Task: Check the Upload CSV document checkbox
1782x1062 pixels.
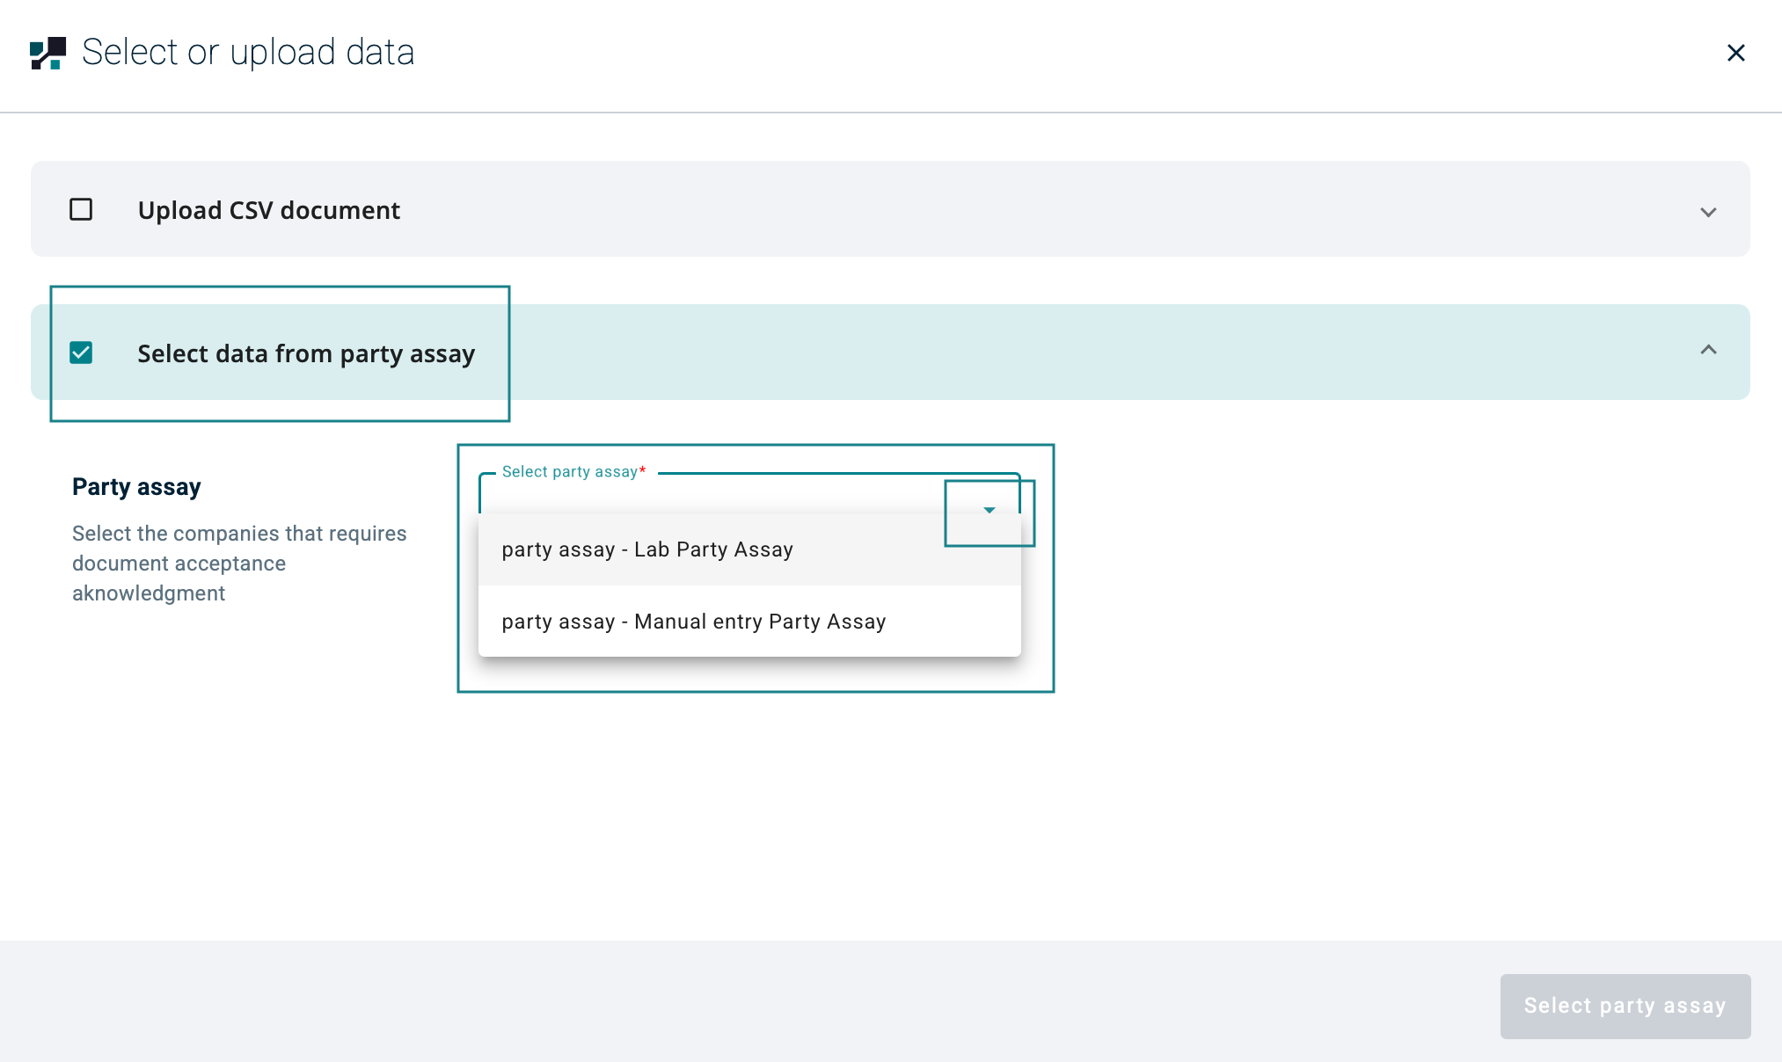Action: tap(81, 209)
